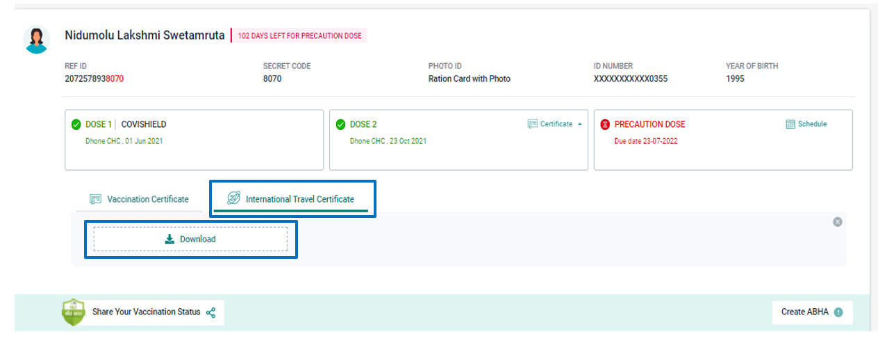
Task: Click the red Precaution Dose hourglass icon
Action: pyautogui.click(x=605, y=125)
